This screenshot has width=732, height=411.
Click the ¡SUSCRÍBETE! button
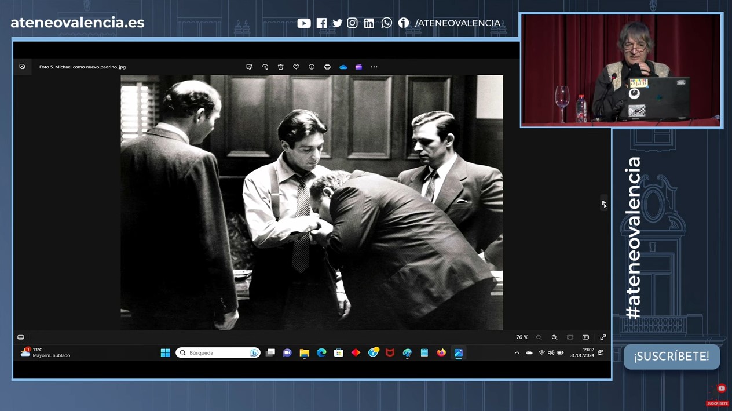coord(671,357)
